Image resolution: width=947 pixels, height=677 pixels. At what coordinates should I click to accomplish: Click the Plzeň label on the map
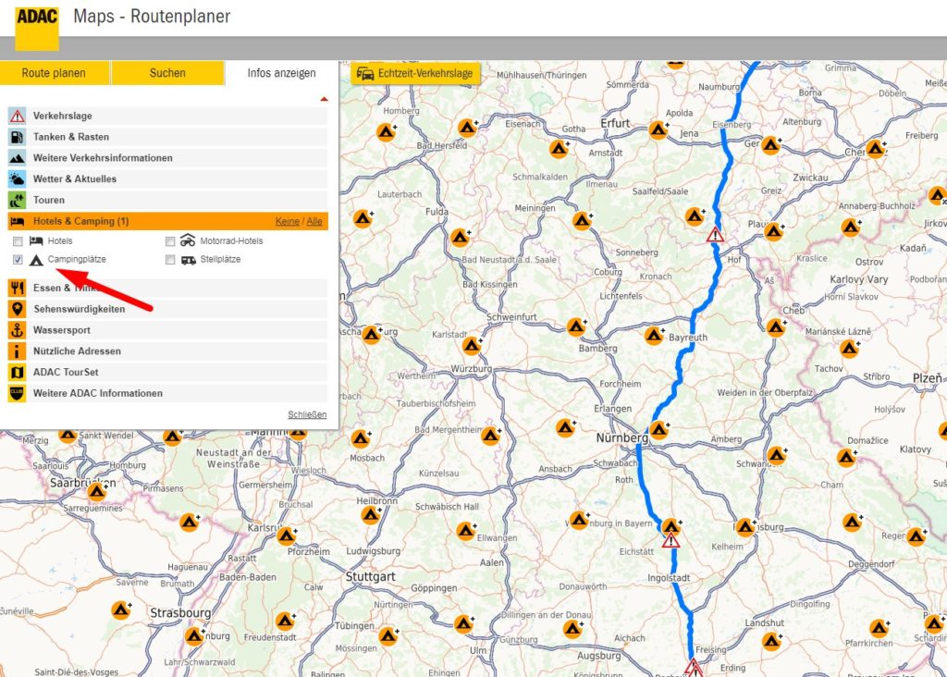point(927,378)
